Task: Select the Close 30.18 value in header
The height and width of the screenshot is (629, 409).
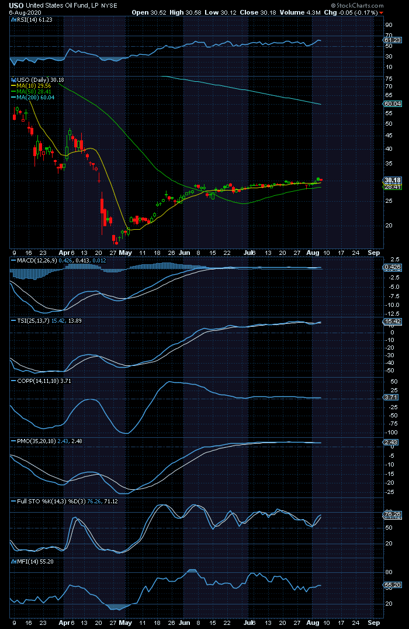Action: [x=258, y=12]
